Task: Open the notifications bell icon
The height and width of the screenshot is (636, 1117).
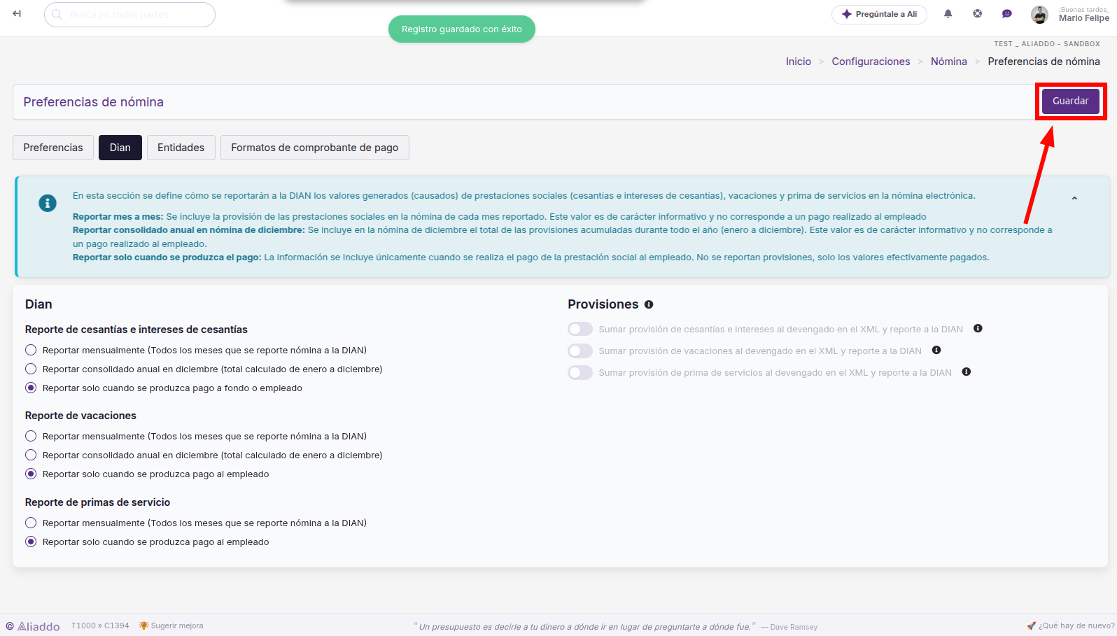Action: [x=948, y=14]
